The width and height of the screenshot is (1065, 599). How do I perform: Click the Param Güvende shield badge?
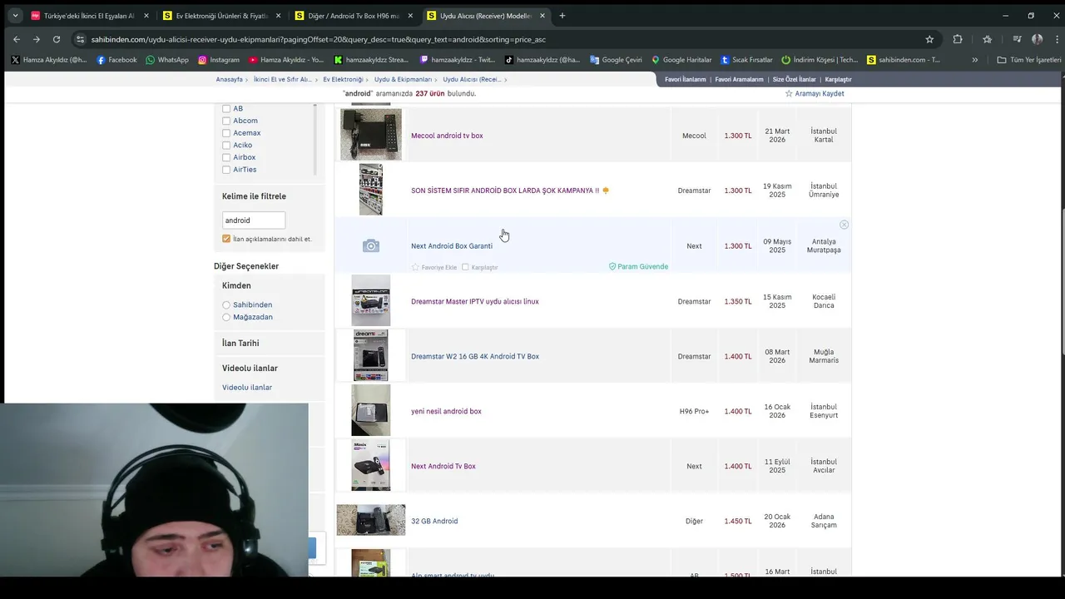coord(638,266)
